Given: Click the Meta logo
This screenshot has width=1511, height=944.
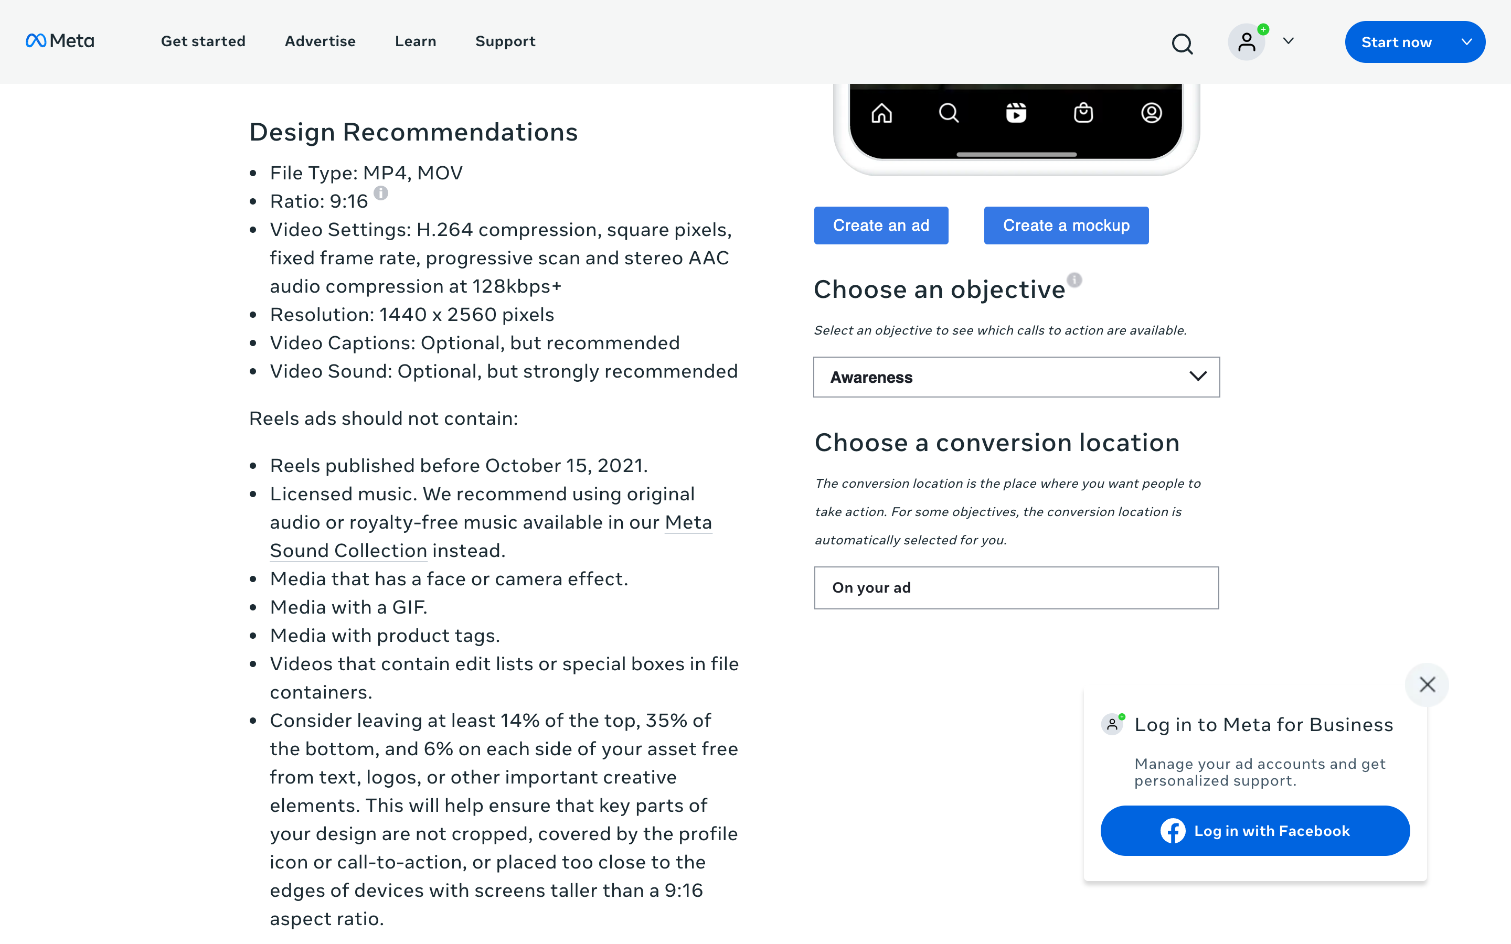Looking at the screenshot, I should coord(60,41).
